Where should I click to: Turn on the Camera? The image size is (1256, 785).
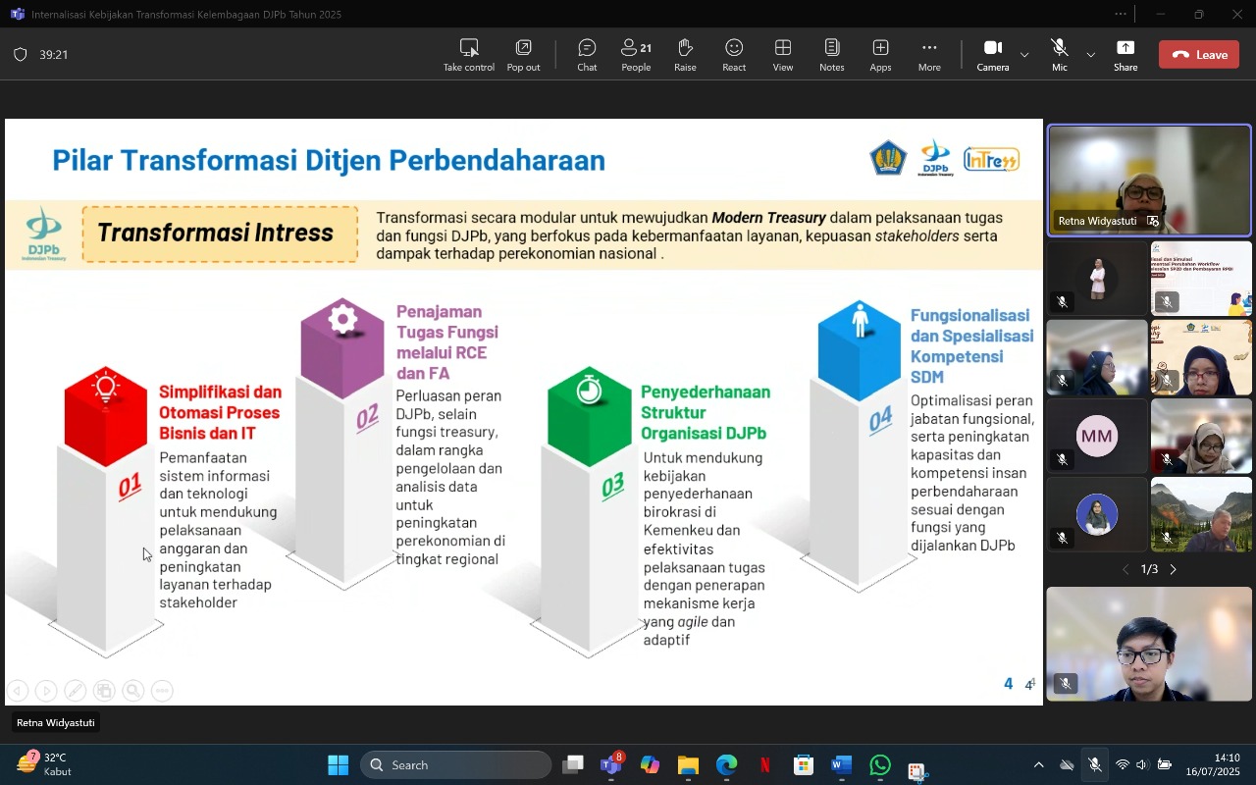coord(992,55)
